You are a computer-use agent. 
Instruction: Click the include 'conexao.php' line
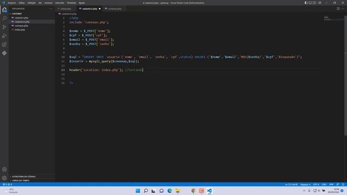click(89, 22)
